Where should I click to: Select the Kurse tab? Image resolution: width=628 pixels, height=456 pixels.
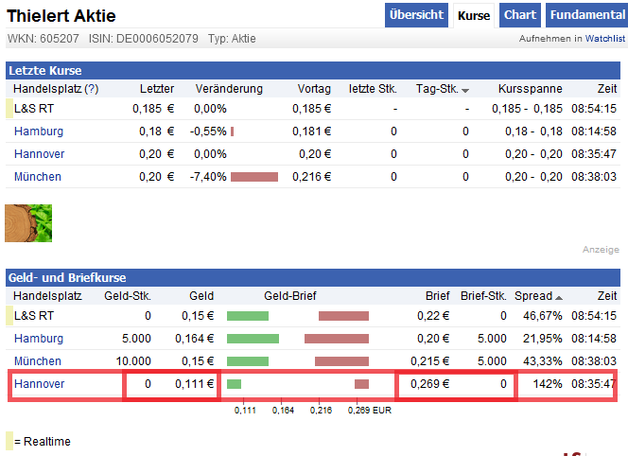click(474, 16)
